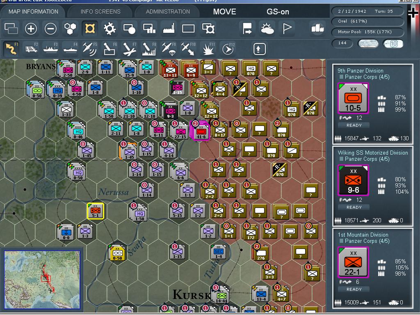Click the GS-on label

[278, 11]
